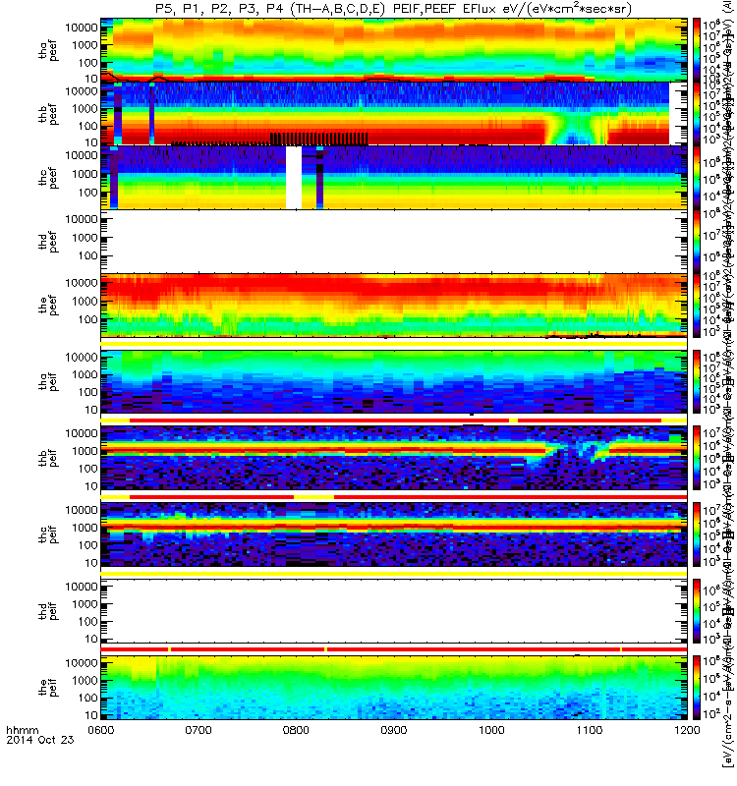Image resolution: width=737 pixels, height=786 pixels.
Task: Click the 'hhmm' axis unit label
Action: (x=22, y=730)
